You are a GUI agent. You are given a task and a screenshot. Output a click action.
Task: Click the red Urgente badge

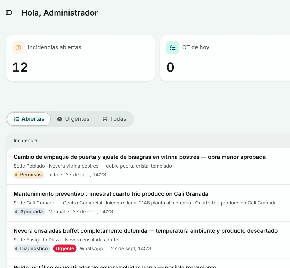pos(65,248)
